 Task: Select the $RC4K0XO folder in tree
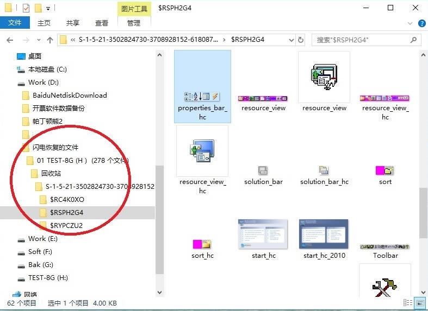[67, 199]
